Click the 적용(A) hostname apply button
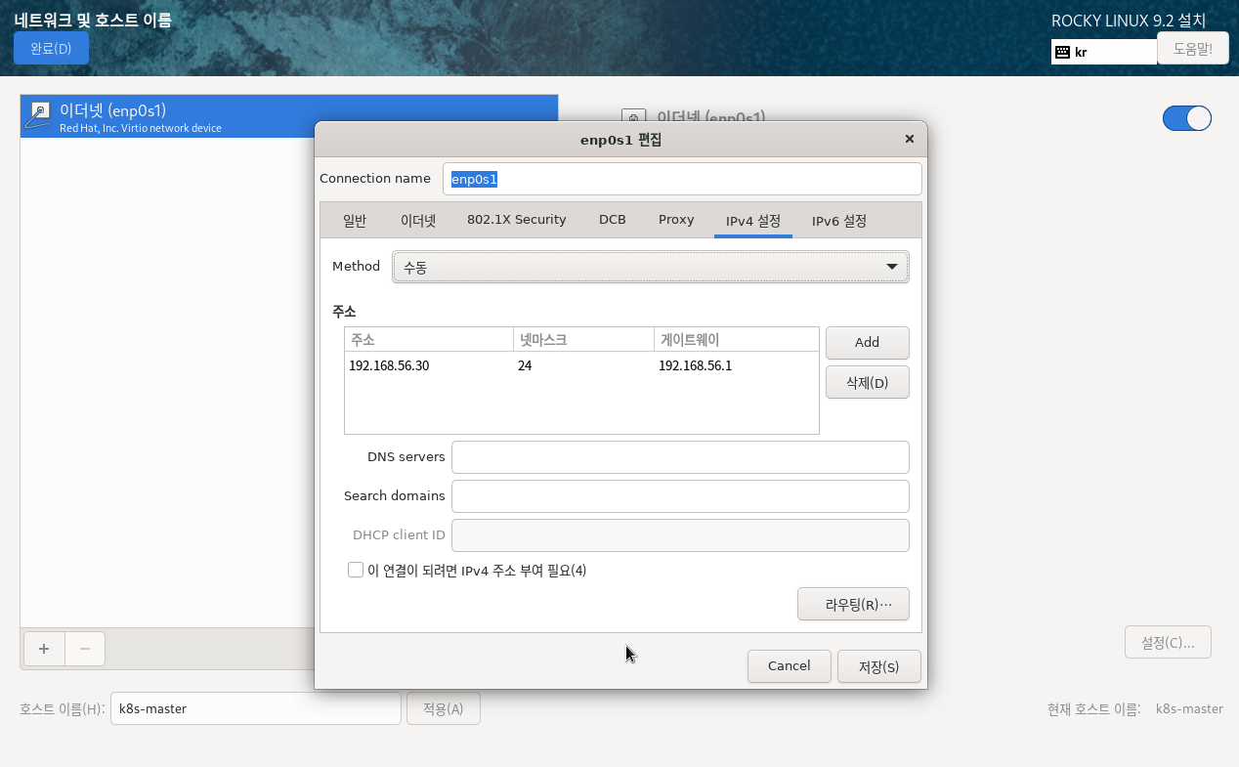Screen dimensions: 1239x767 click(x=444, y=708)
